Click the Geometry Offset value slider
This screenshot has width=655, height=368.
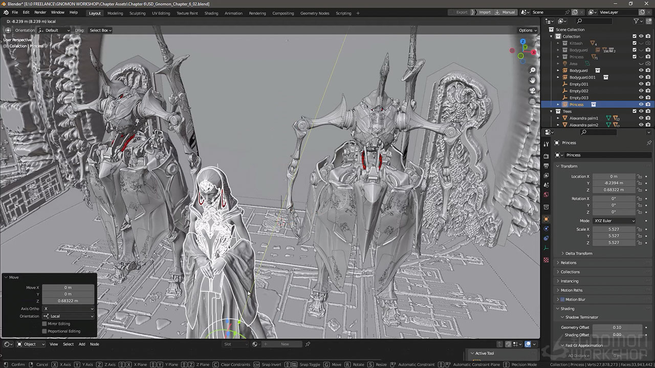[617, 327]
